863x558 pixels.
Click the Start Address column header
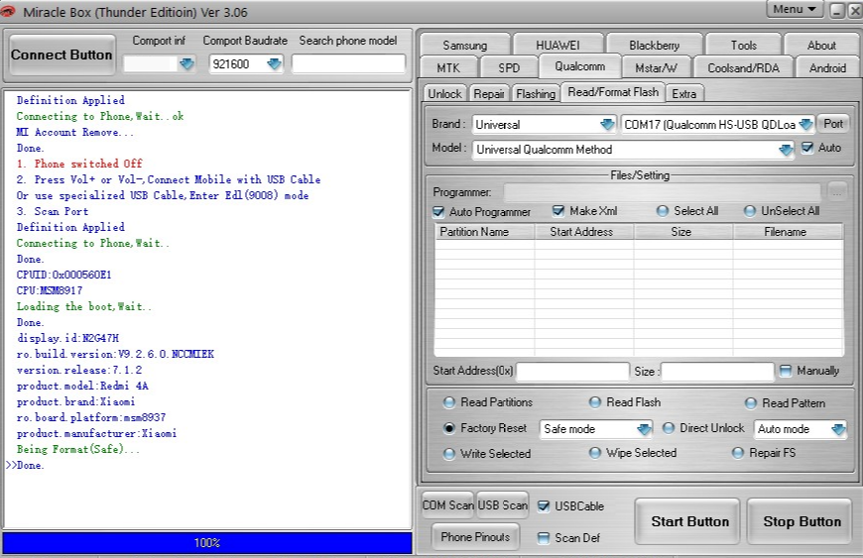(584, 232)
